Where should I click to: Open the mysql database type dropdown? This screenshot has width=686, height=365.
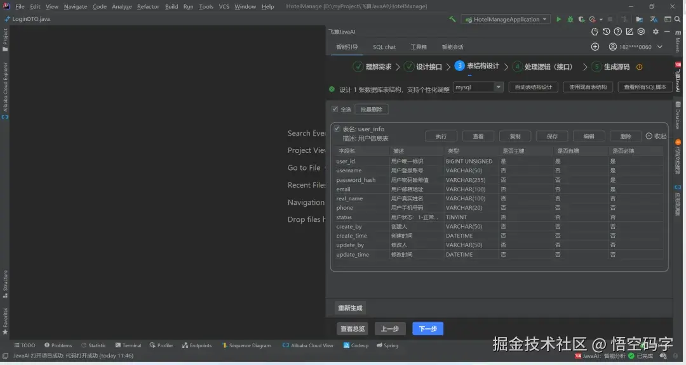478,87
